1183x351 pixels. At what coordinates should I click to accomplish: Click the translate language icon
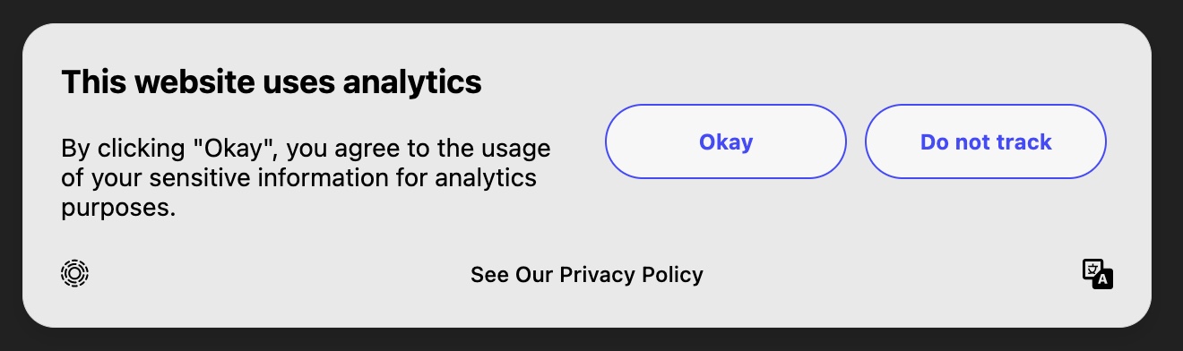point(1097,274)
